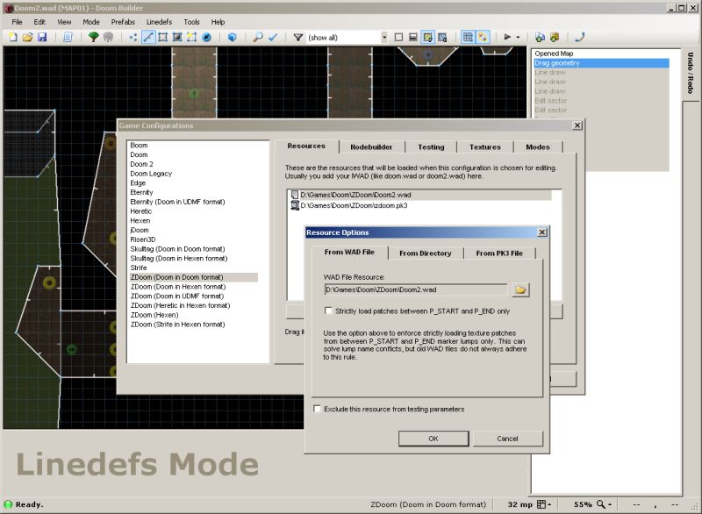Select the highlighted floor textures view icon
The height and width of the screenshot is (514, 702).
click(x=427, y=38)
